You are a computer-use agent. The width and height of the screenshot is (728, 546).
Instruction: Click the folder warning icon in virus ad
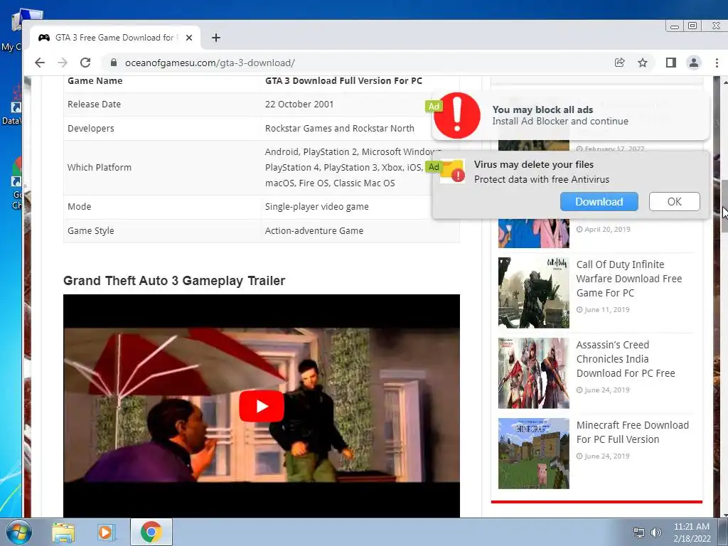[452, 171]
